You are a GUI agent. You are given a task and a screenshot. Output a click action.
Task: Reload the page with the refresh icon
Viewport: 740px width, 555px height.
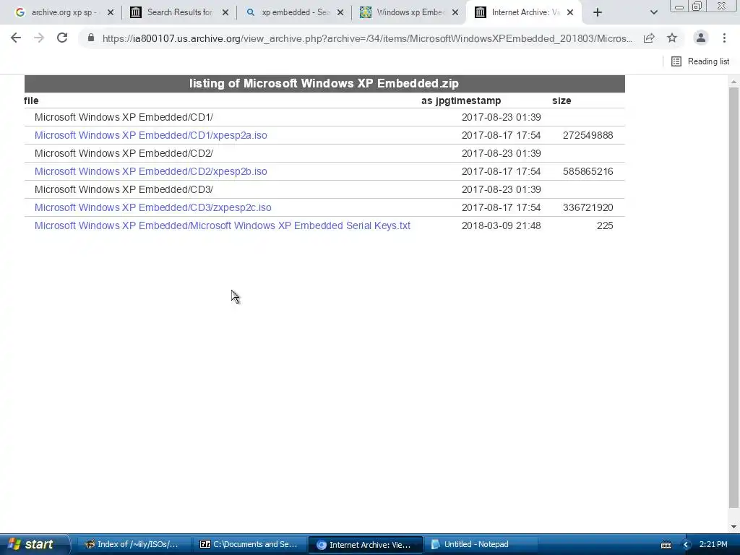pyautogui.click(x=62, y=38)
